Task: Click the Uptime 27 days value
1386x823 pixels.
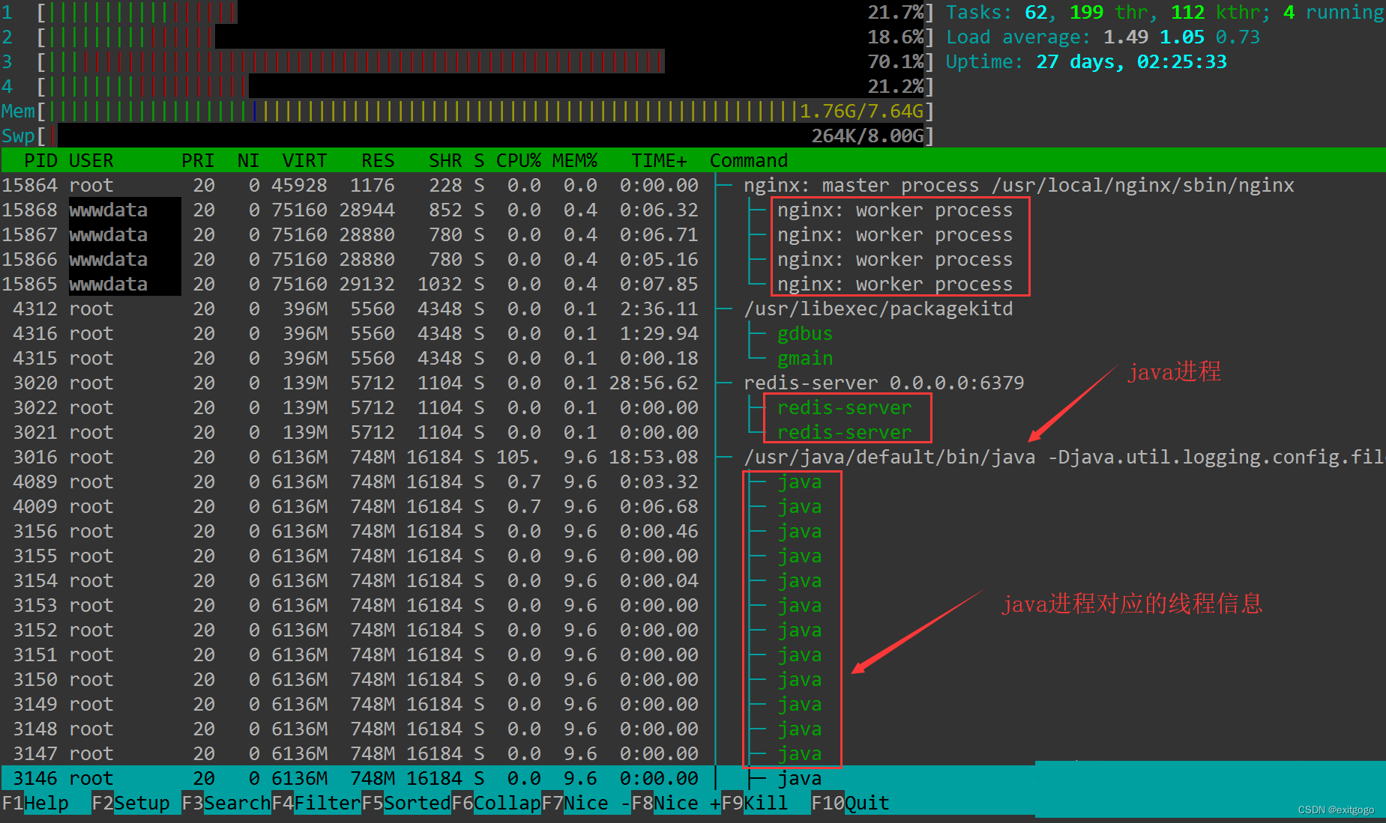Action: (x=1132, y=61)
